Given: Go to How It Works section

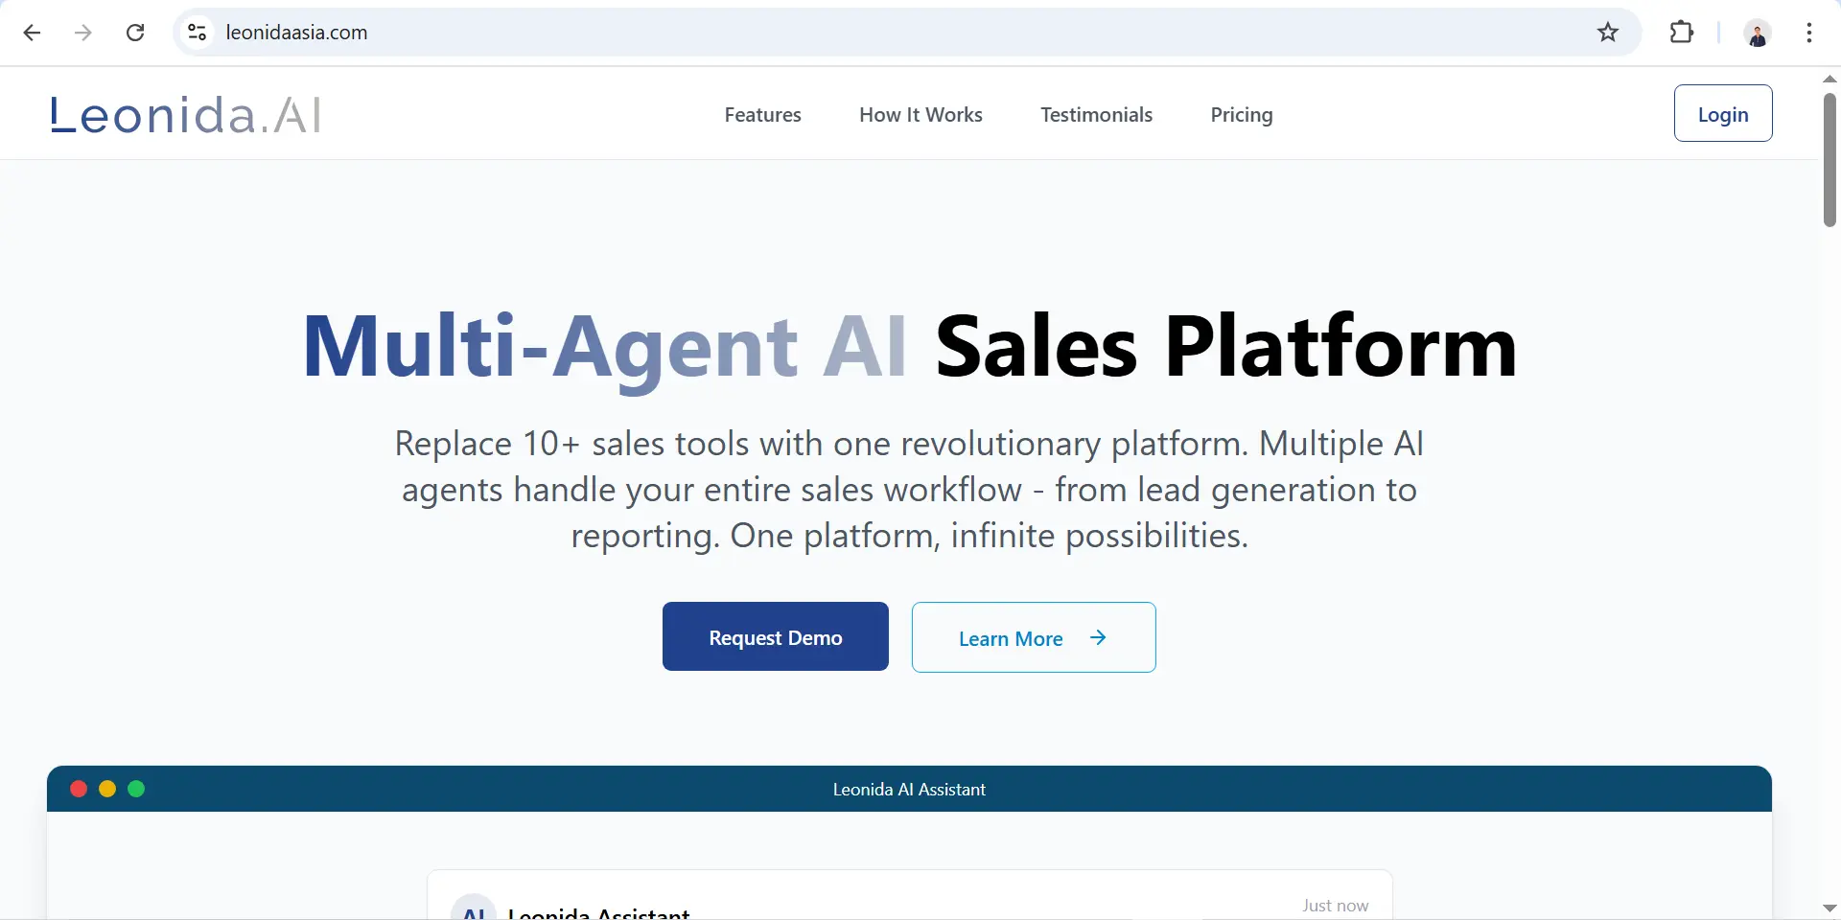Looking at the screenshot, I should (920, 115).
